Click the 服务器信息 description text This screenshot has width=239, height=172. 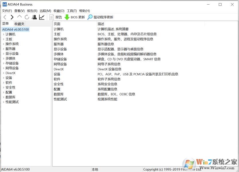click(x=106, y=44)
